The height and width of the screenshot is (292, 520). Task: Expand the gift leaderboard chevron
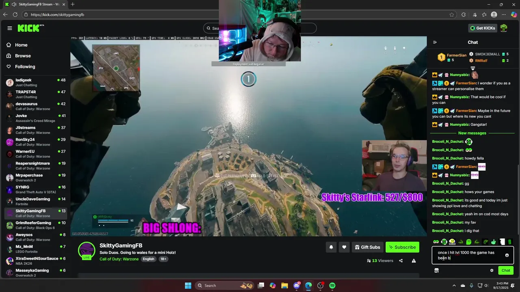pos(473,68)
